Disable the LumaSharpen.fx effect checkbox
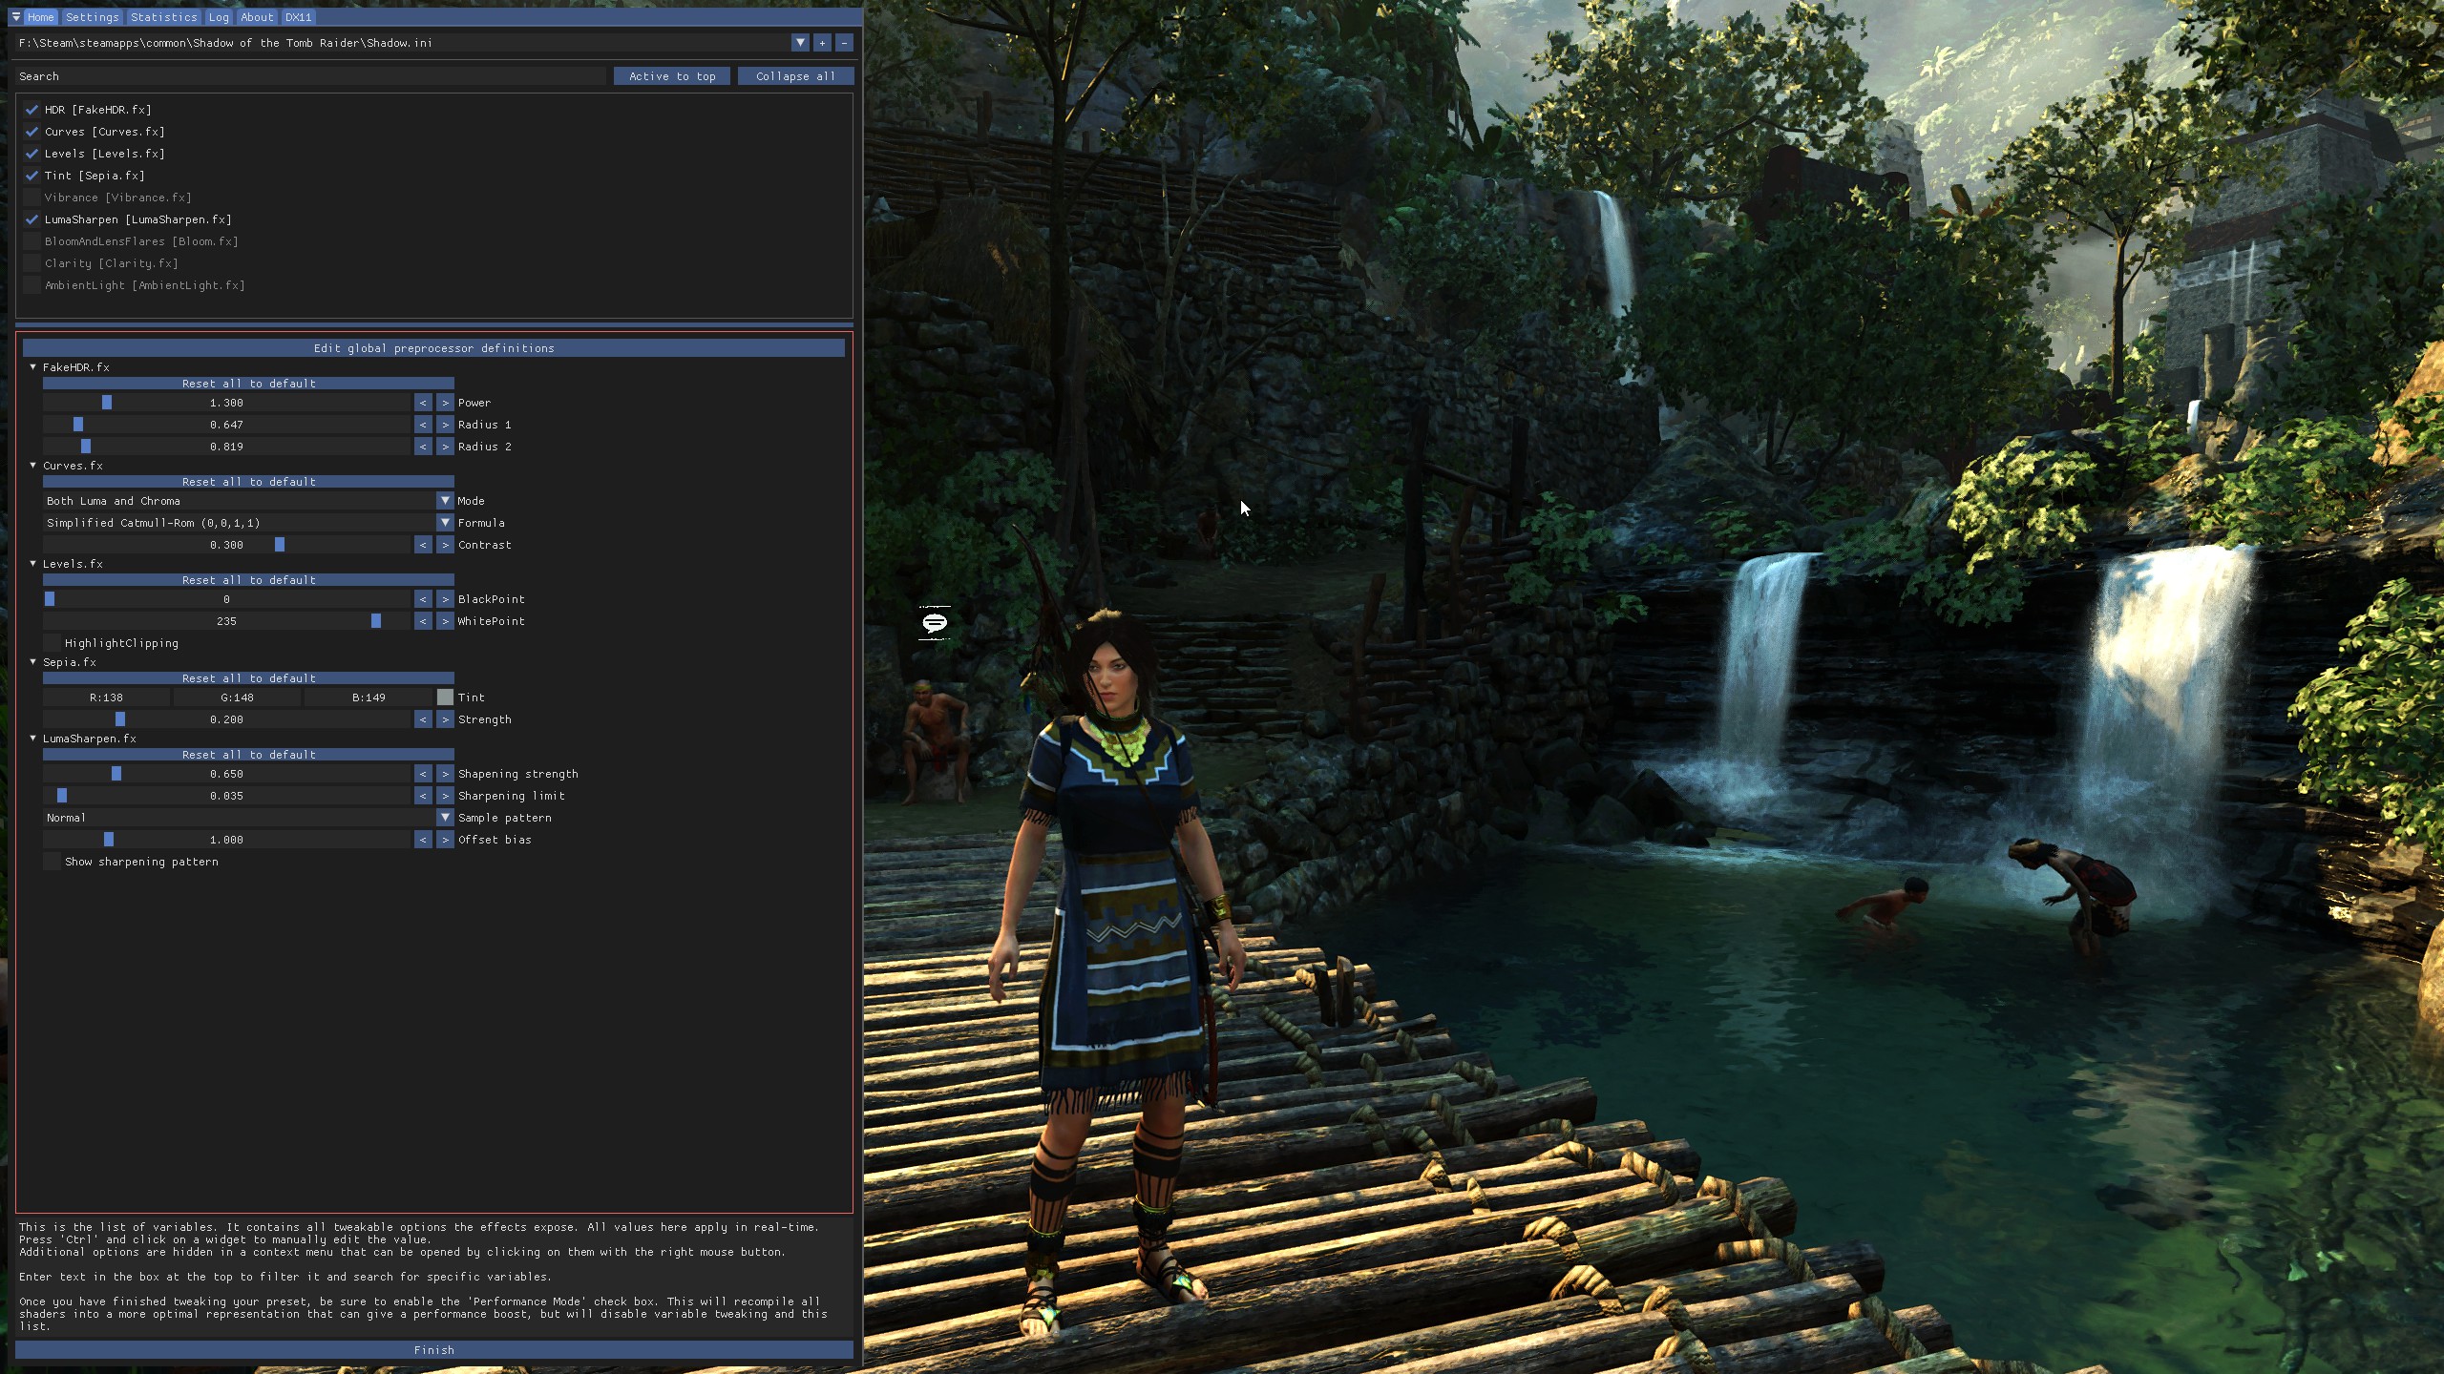The height and width of the screenshot is (1374, 2444). pos(32,219)
